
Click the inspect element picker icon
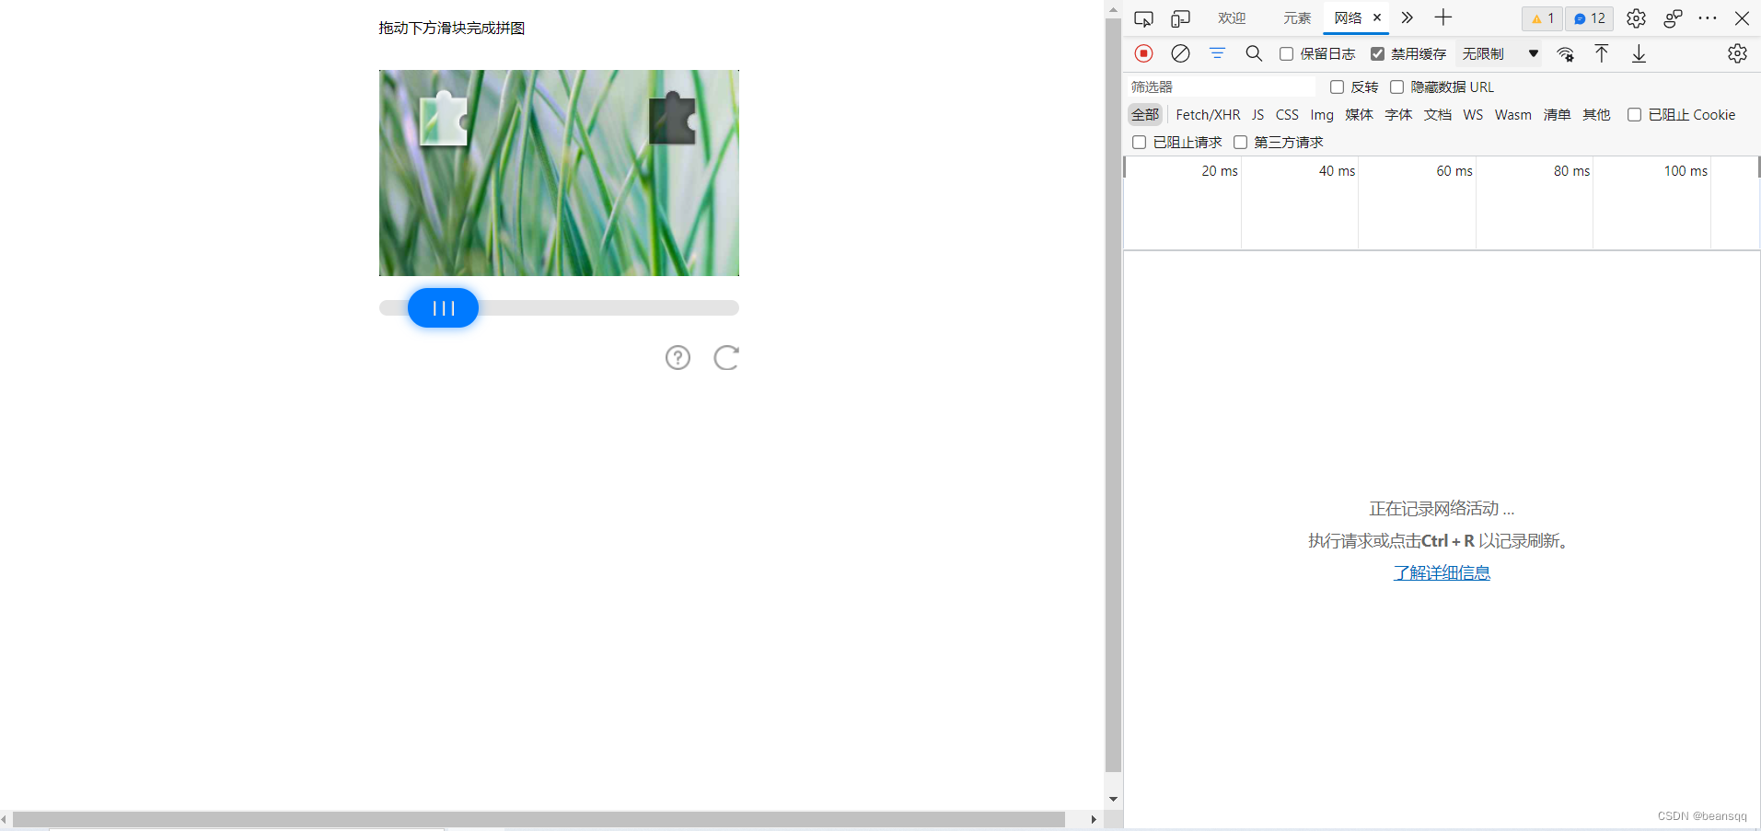pos(1143,18)
